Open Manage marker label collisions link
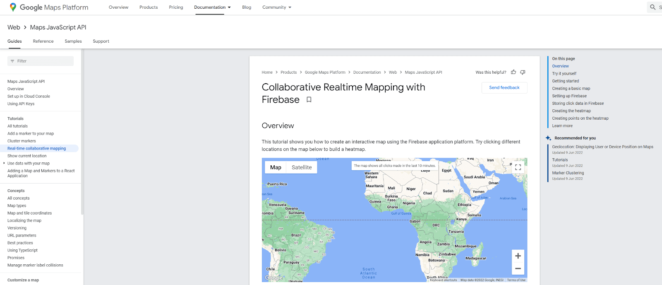 (x=35, y=266)
